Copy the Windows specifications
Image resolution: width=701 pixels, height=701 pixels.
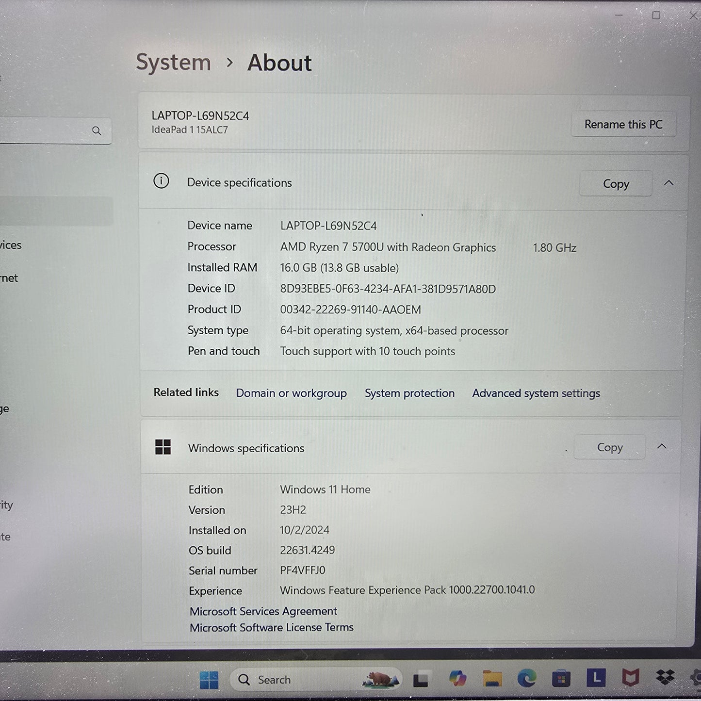tap(610, 447)
